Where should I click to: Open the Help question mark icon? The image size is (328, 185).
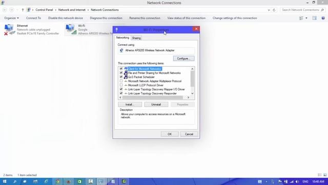323,18
